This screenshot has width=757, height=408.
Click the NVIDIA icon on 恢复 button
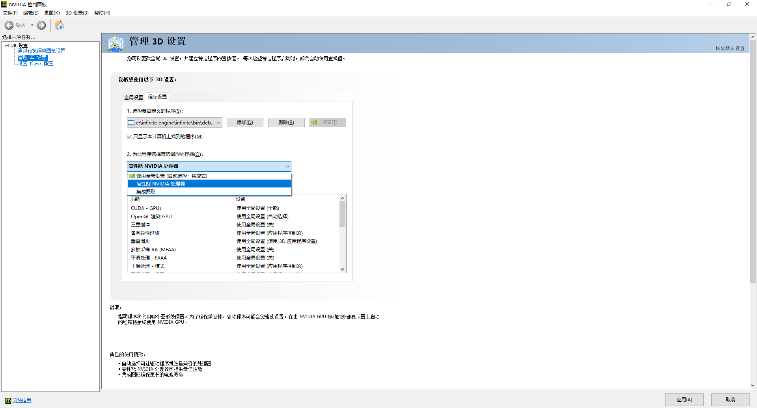coord(314,122)
